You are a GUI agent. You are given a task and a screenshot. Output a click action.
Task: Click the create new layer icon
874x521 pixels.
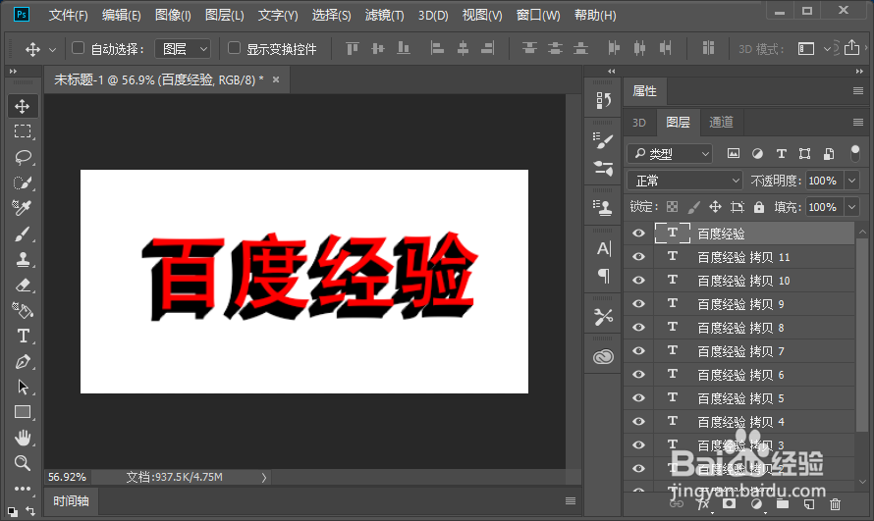point(809,504)
